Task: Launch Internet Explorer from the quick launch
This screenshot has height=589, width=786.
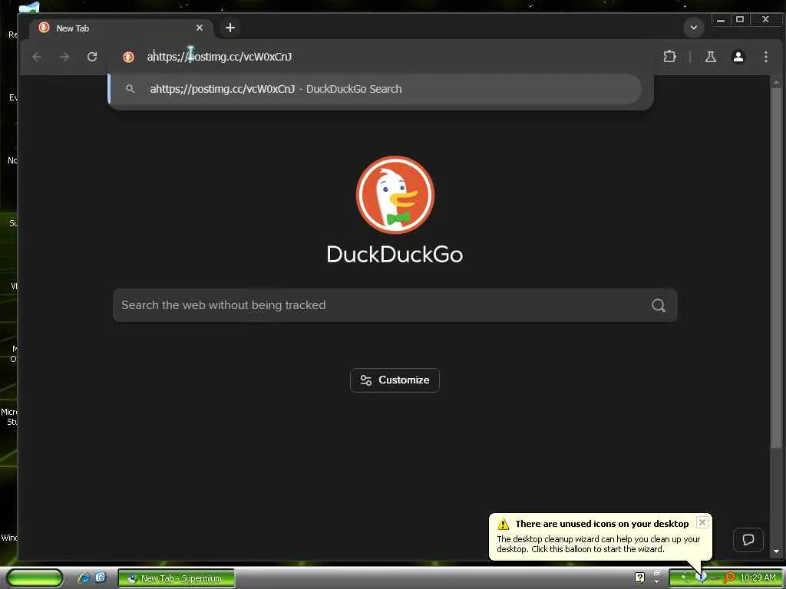Action: 84,577
